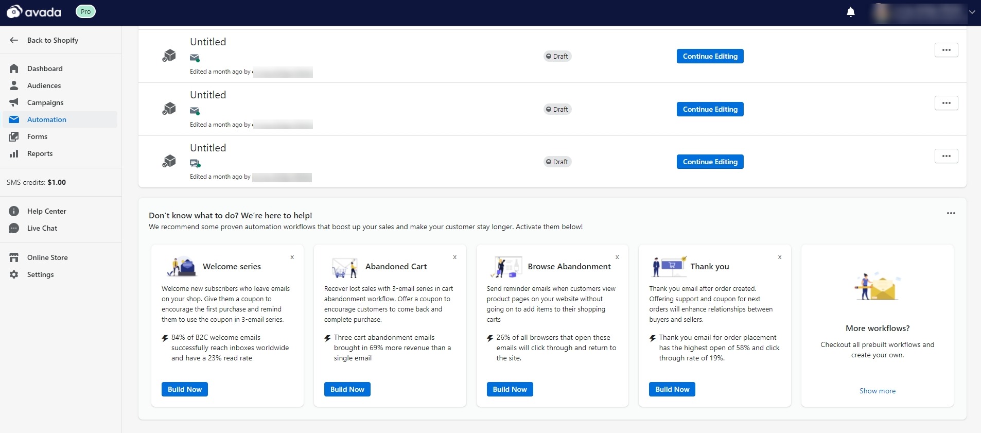981x433 pixels.
Task: Open Audiences from the sidebar
Action: tap(44, 85)
